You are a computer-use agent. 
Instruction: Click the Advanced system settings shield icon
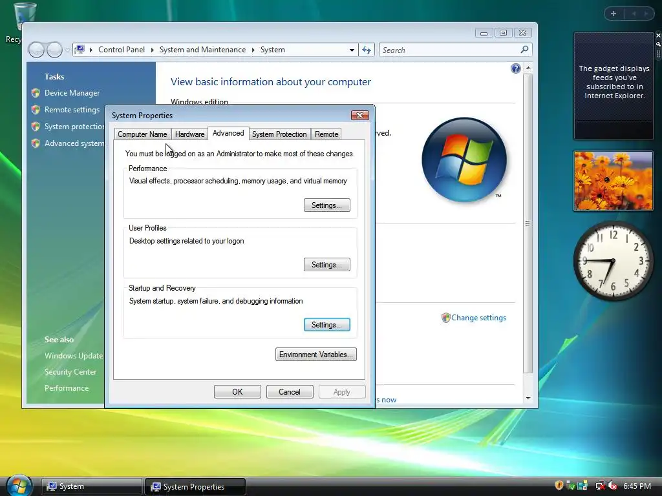point(36,143)
